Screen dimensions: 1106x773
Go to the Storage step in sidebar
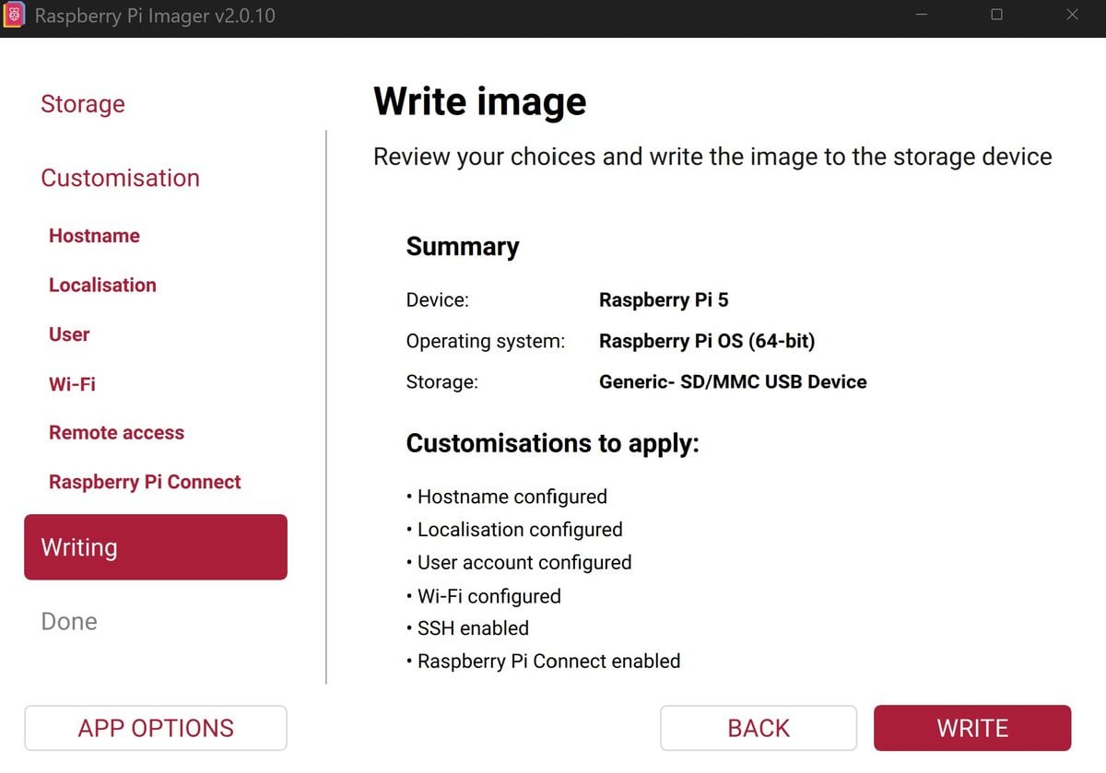83,104
